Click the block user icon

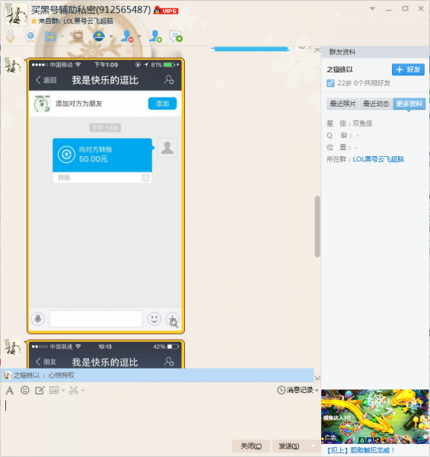127,36
